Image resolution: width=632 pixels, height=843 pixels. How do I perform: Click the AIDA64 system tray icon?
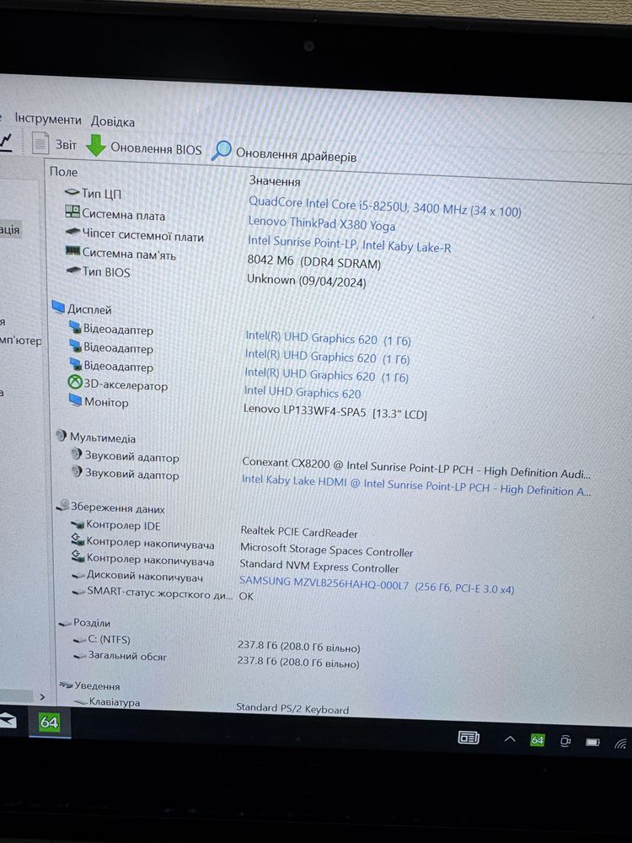pos(538,740)
